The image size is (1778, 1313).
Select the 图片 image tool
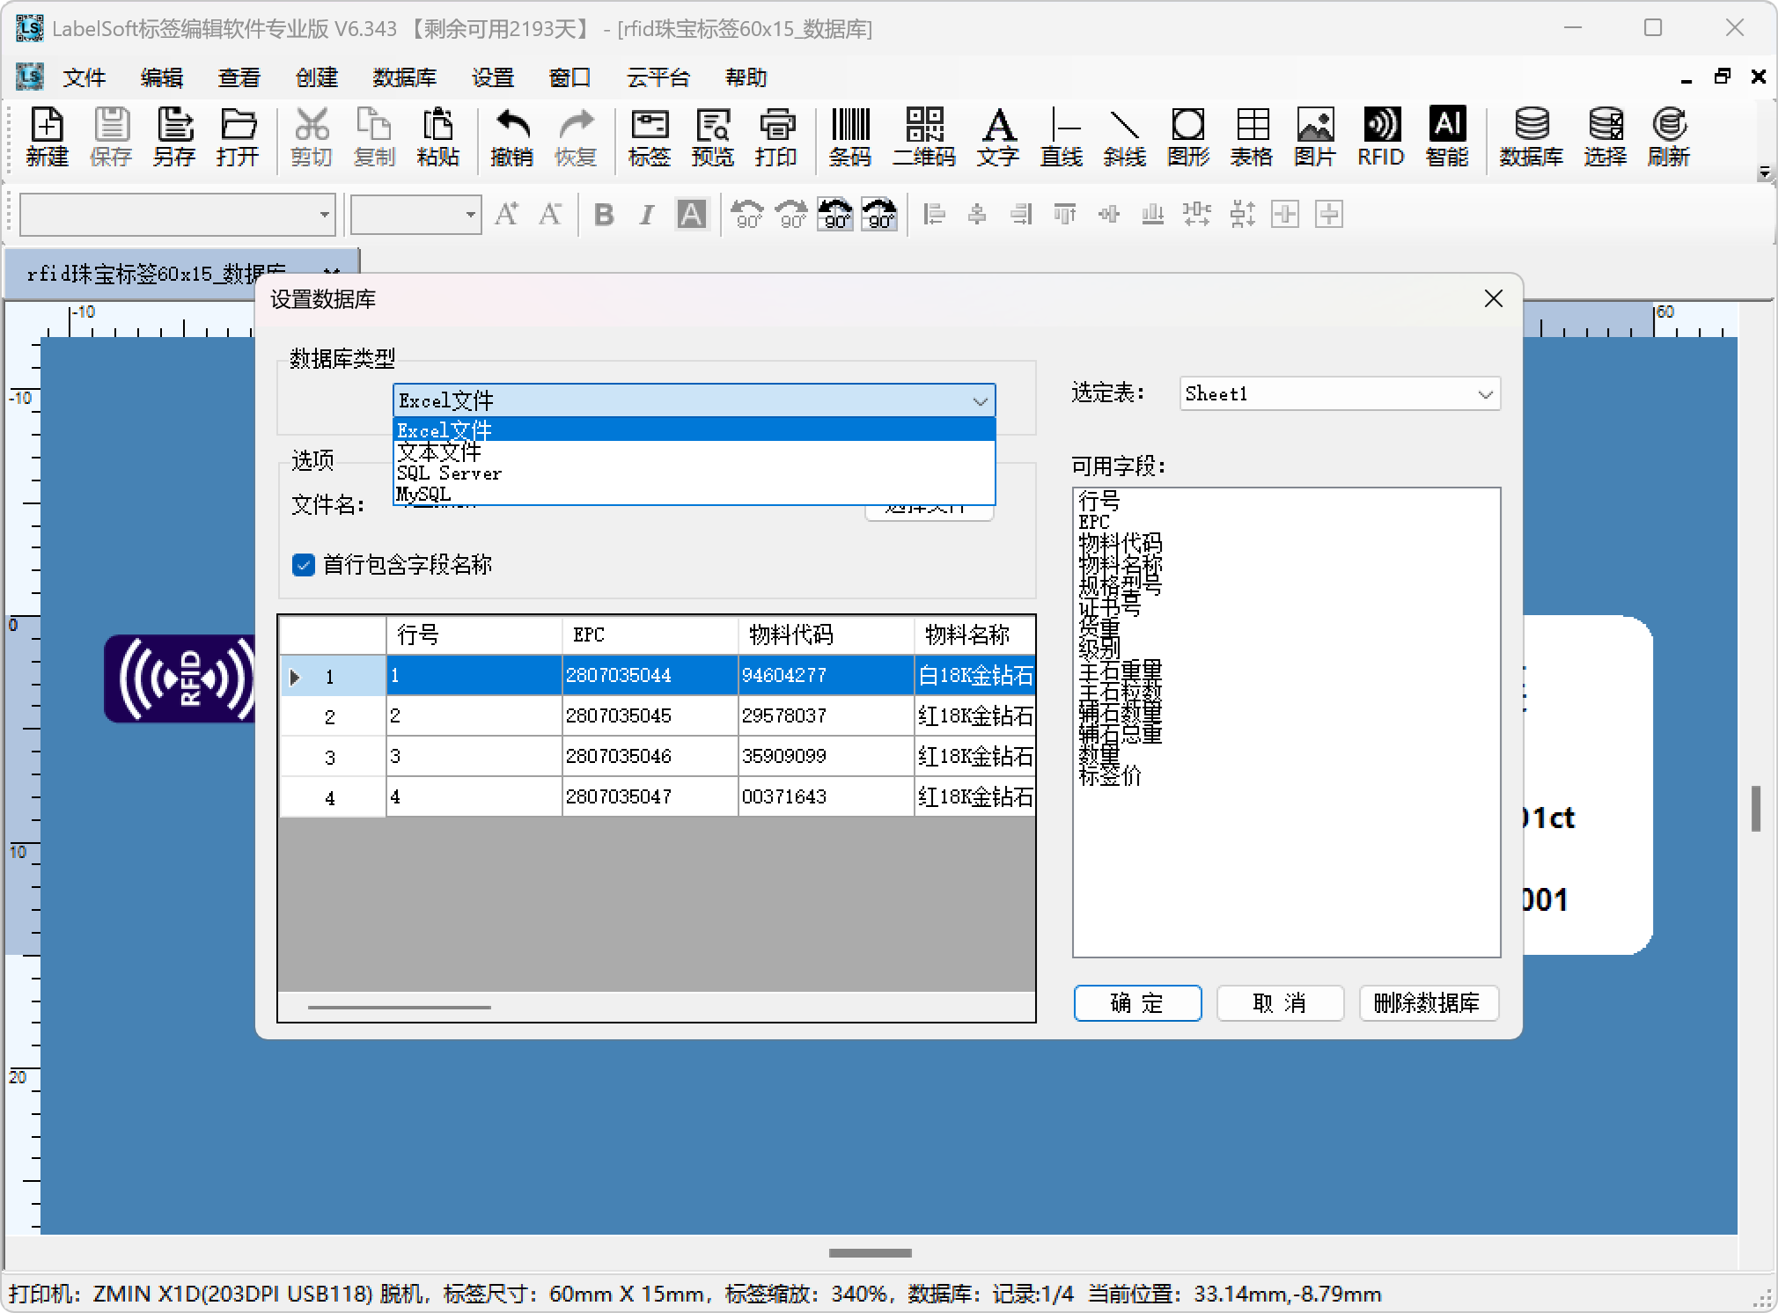[1315, 136]
